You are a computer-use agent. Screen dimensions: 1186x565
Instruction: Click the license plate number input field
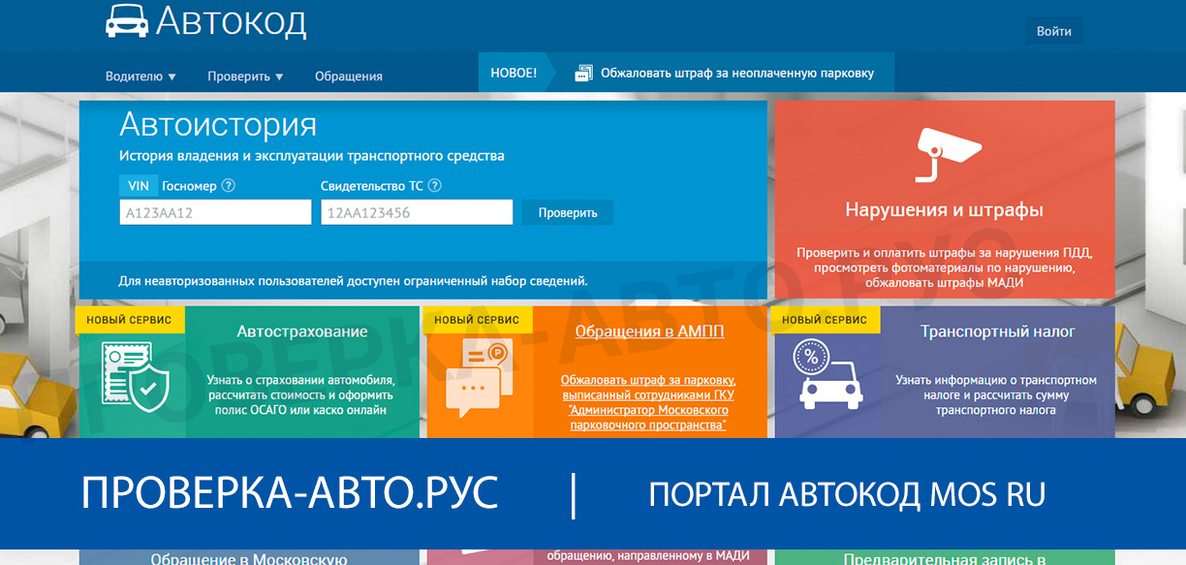pos(215,212)
